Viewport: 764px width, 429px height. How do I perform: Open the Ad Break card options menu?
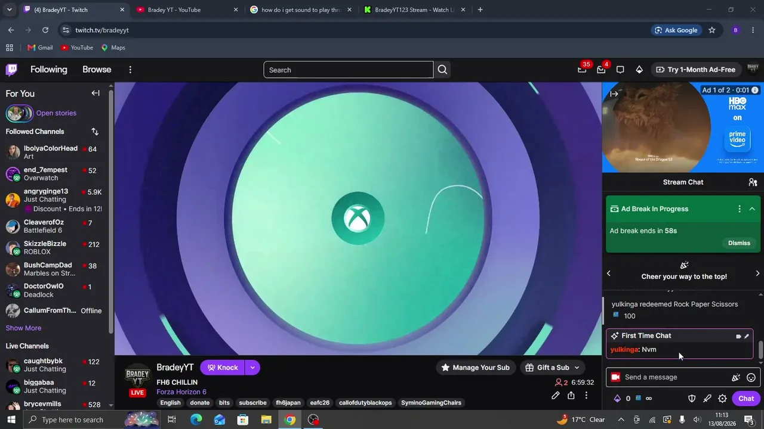pyautogui.click(x=740, y=209)
